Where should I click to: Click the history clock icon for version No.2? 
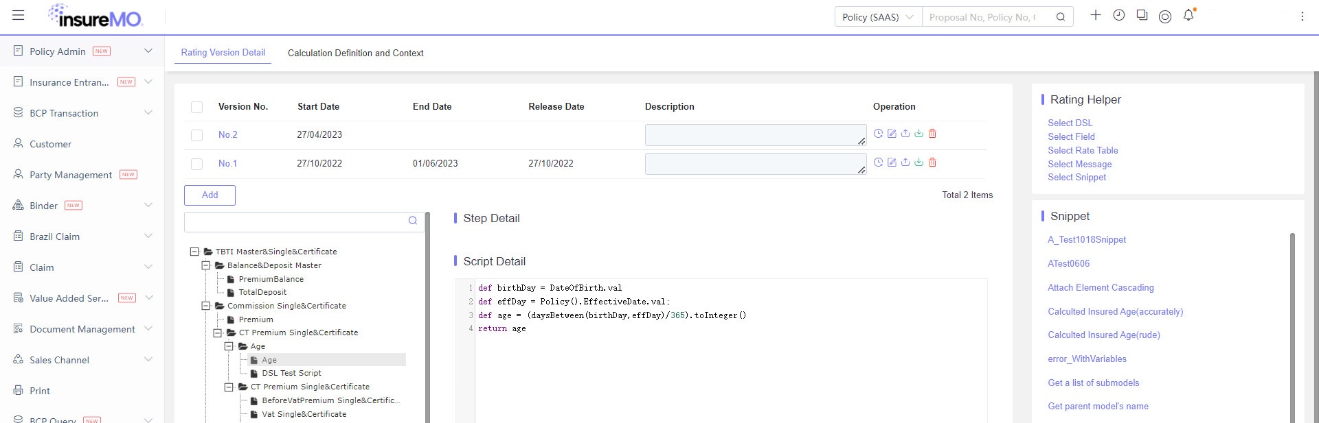pos(878,134)
